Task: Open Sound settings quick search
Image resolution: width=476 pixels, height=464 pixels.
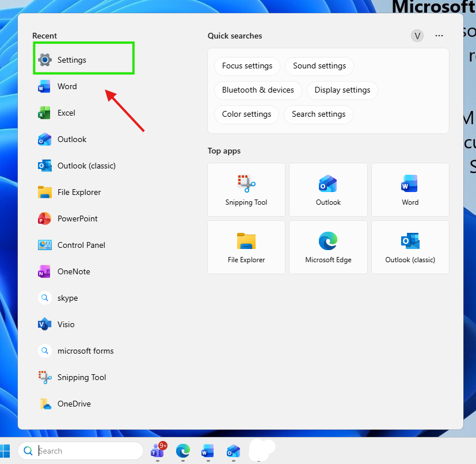Action: click(x=319, y=66)
